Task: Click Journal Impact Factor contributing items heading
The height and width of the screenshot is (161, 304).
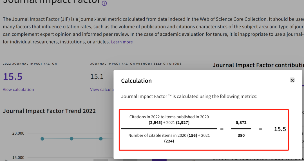Action: [x=258, y=65]
